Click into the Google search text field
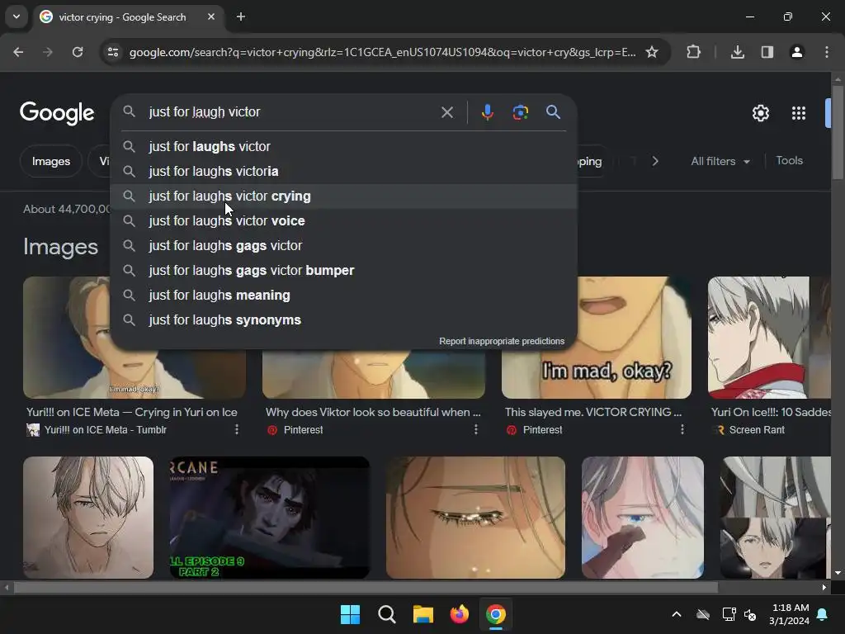The height and width of the screenshot is (634, 845). point(291,112)
